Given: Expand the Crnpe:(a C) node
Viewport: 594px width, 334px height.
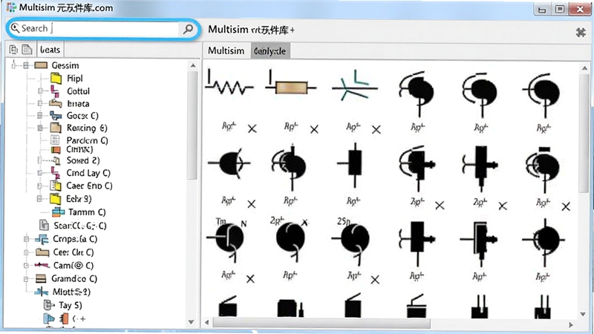Looking at the screenshot, I should [26, 239].
